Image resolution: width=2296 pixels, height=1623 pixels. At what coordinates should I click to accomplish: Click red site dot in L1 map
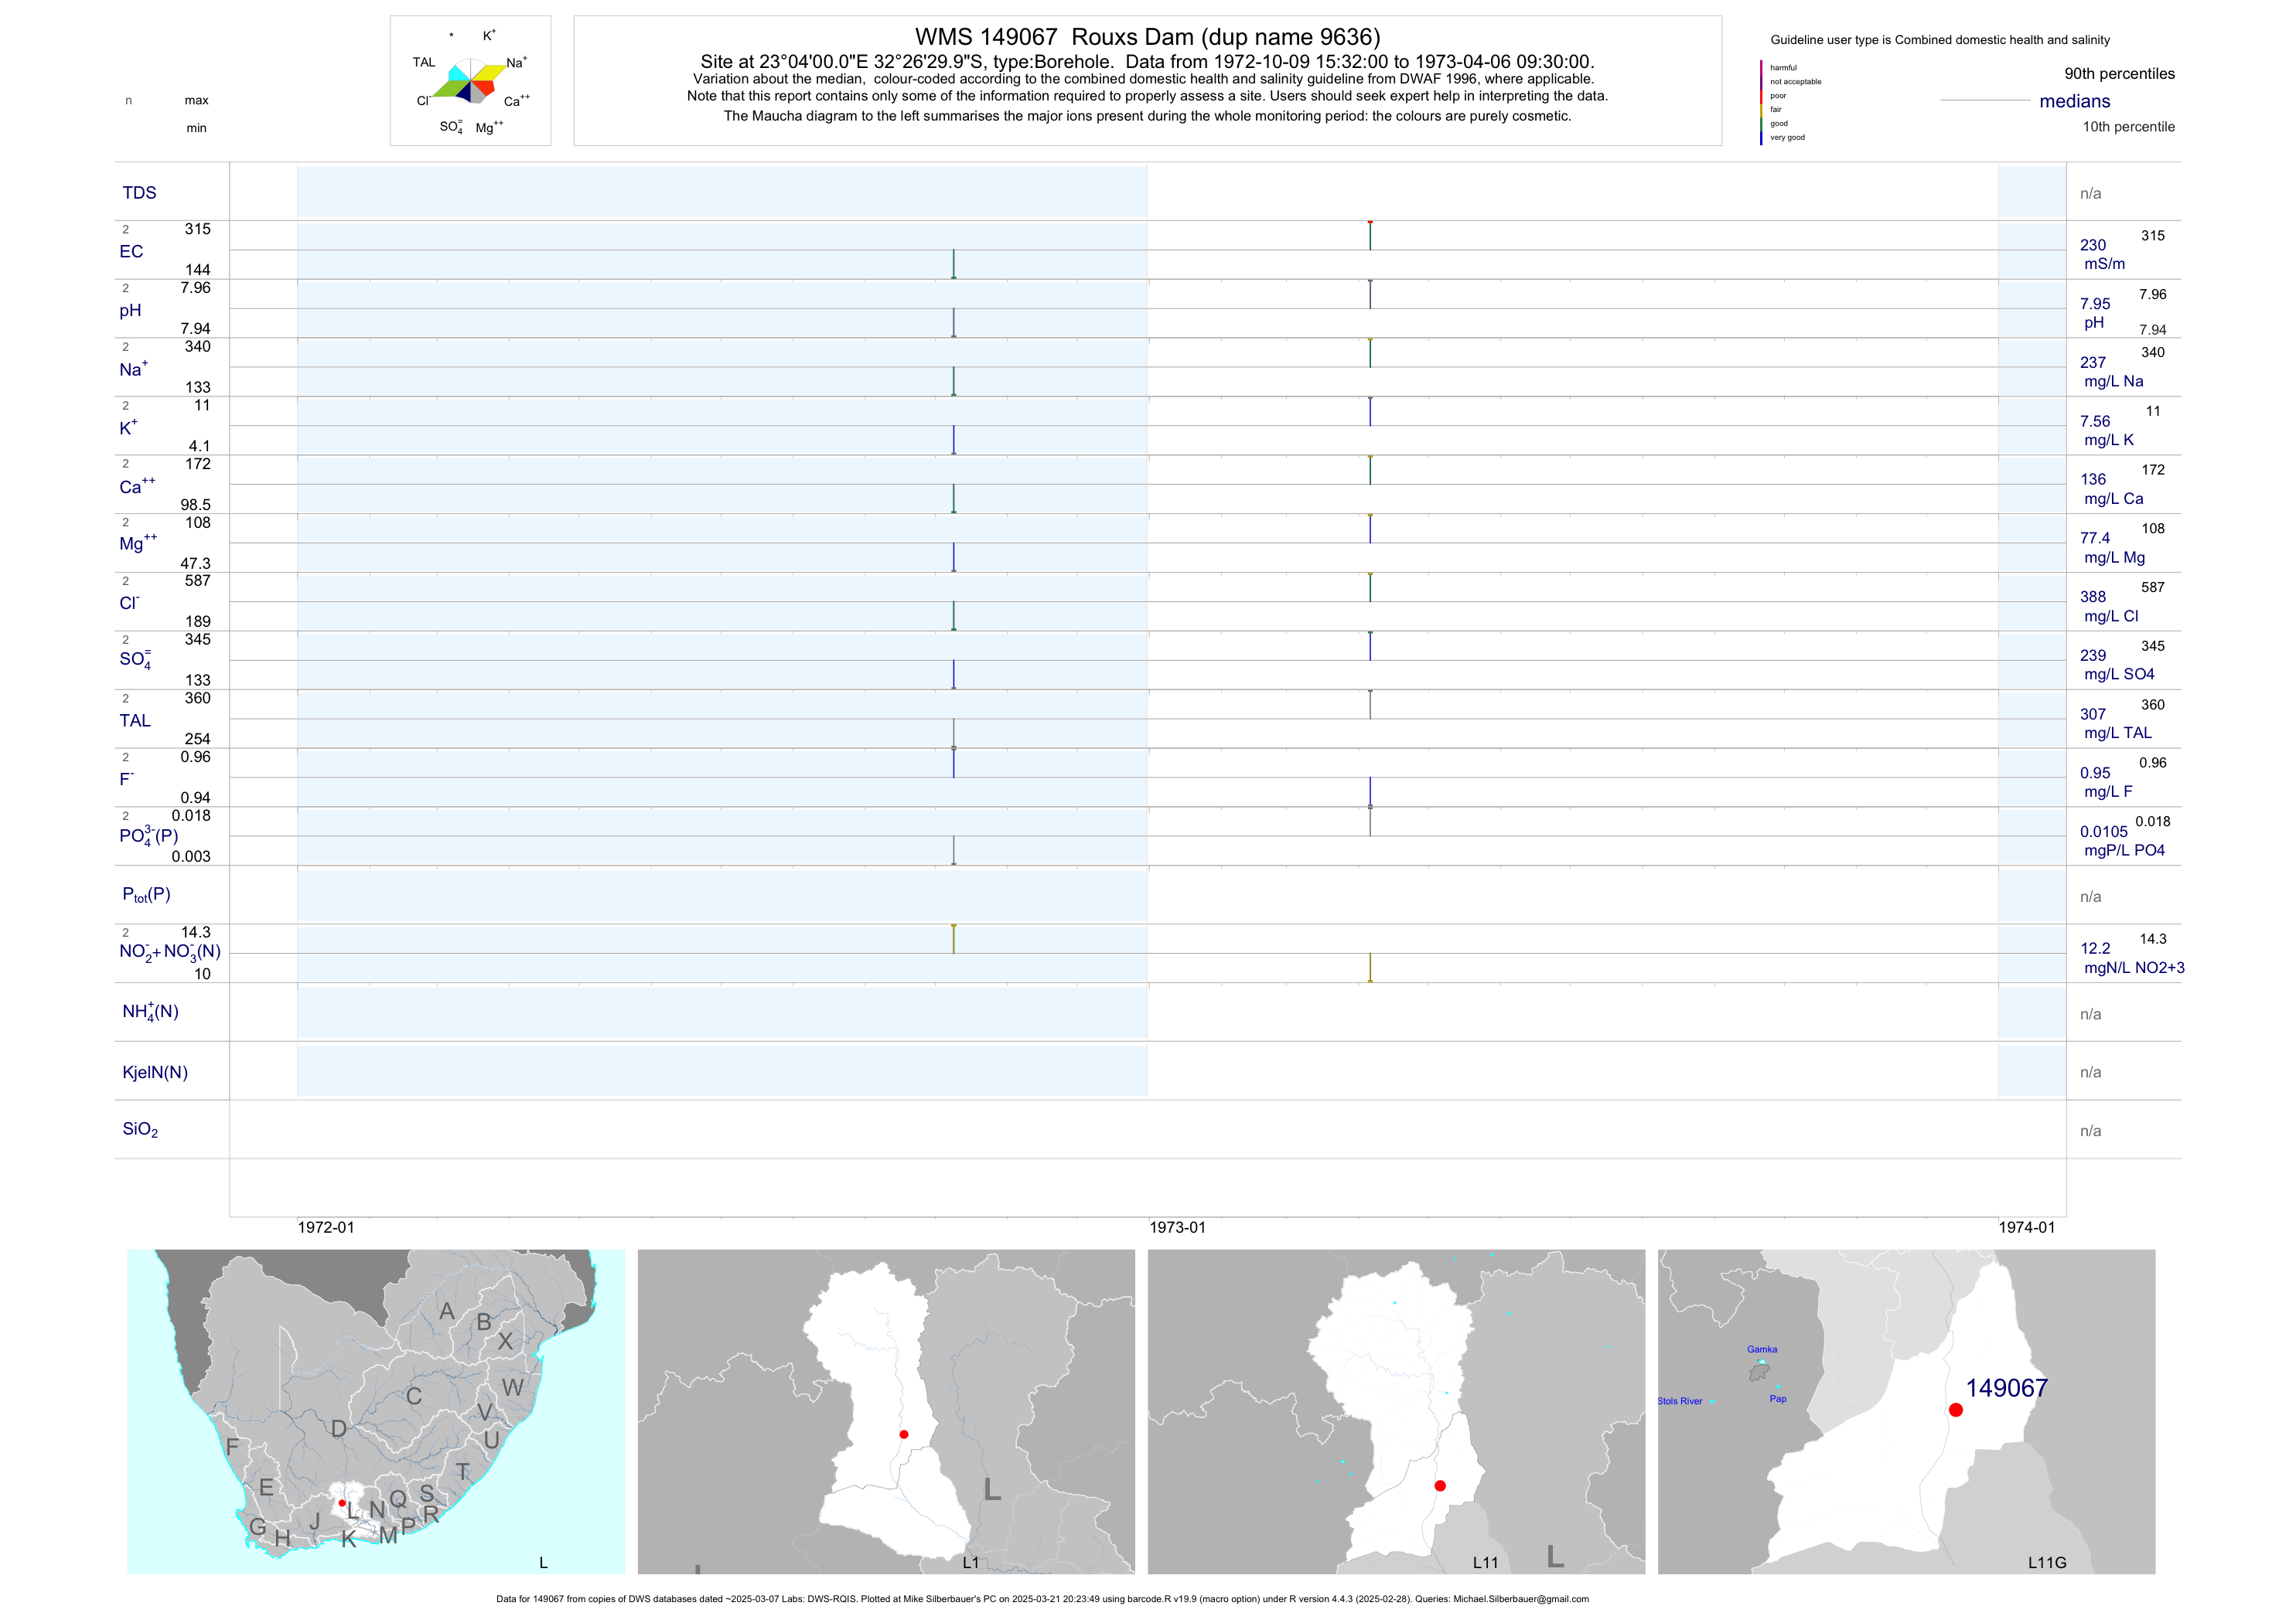pos(904,1434)
